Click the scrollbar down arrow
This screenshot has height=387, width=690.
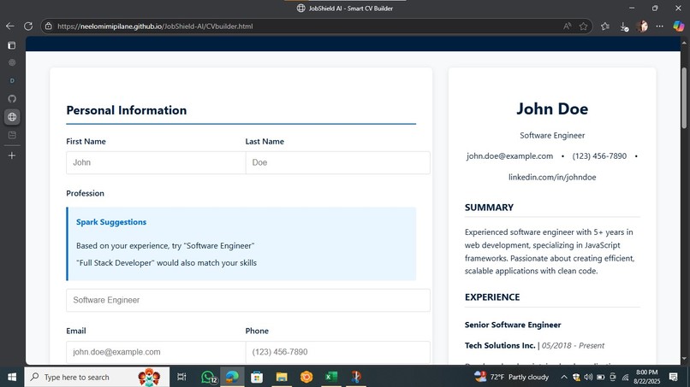(684, 359)
